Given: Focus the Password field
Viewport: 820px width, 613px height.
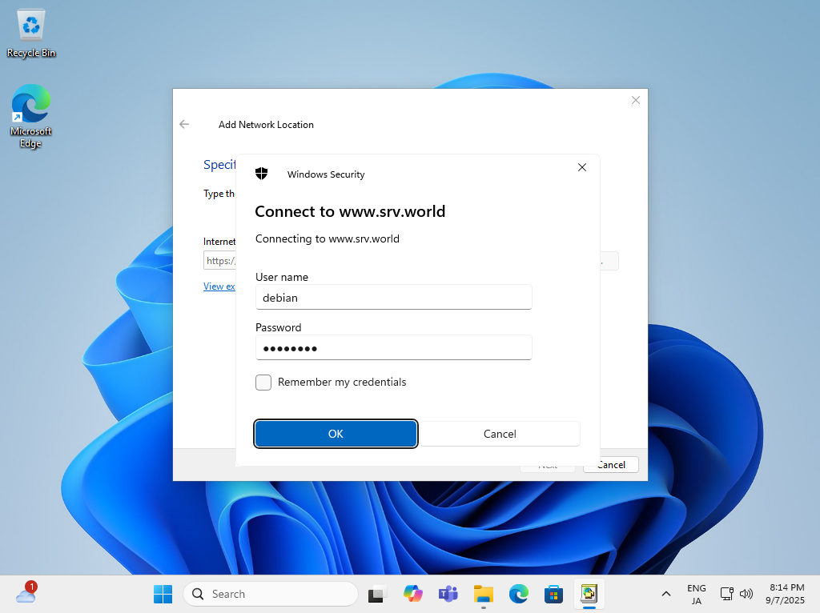Looking at the screenshot, I should tap(394, 348).
